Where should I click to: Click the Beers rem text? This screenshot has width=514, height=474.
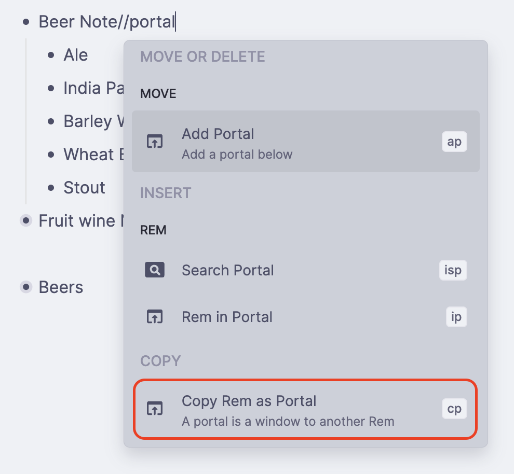coord(61,287)
